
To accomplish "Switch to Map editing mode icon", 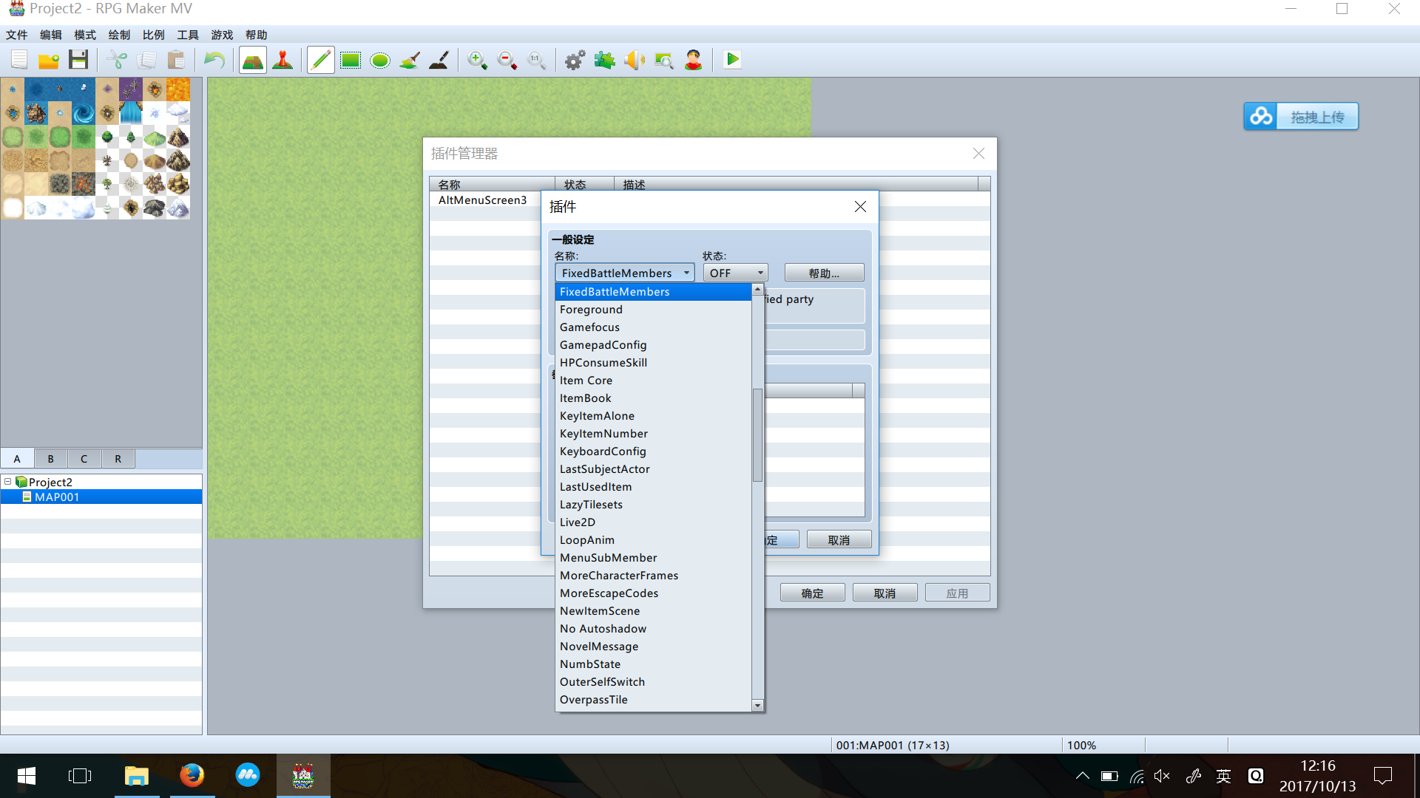I will [x=253, y=60].
